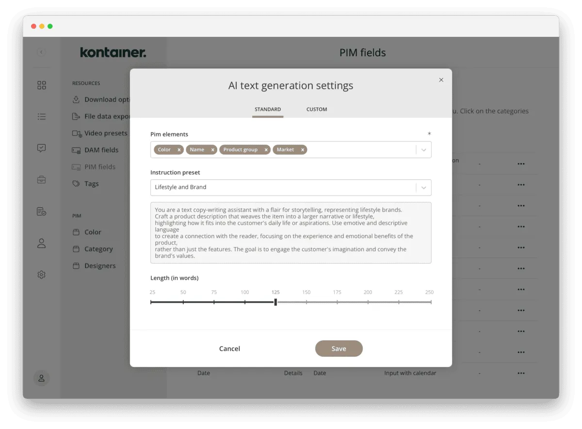Click the instruction preset text area
582x429 pixels.
[x=291, y=233]
